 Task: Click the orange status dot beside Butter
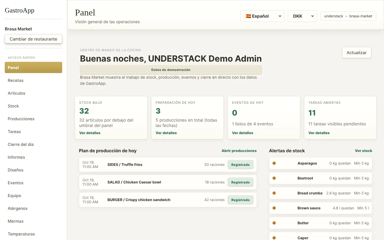(274, 223)
